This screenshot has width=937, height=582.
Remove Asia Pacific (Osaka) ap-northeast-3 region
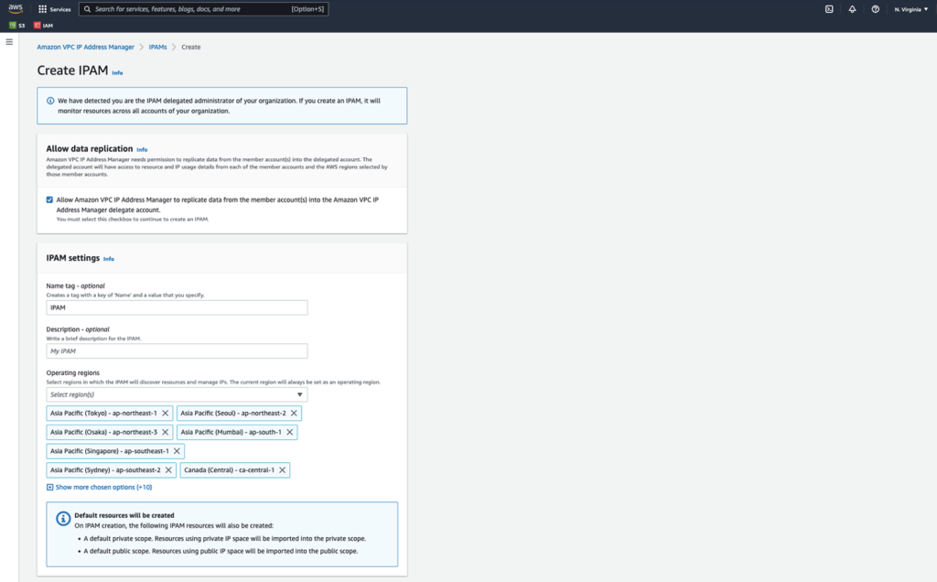(166, 432)
